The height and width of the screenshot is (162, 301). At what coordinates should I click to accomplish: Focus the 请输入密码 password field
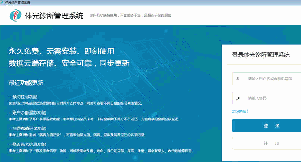click(x=267, y=98)
